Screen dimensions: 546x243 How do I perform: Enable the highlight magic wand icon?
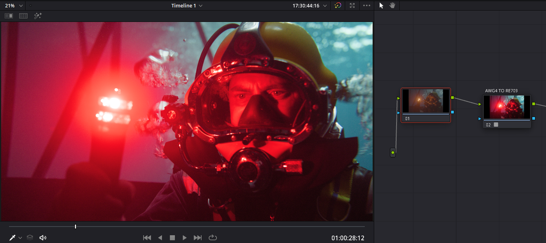[38, 16]
